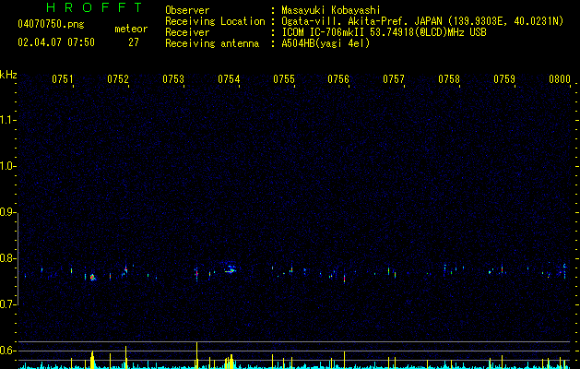Click the meteor count label
580x369 pixels.
(131, 29)
